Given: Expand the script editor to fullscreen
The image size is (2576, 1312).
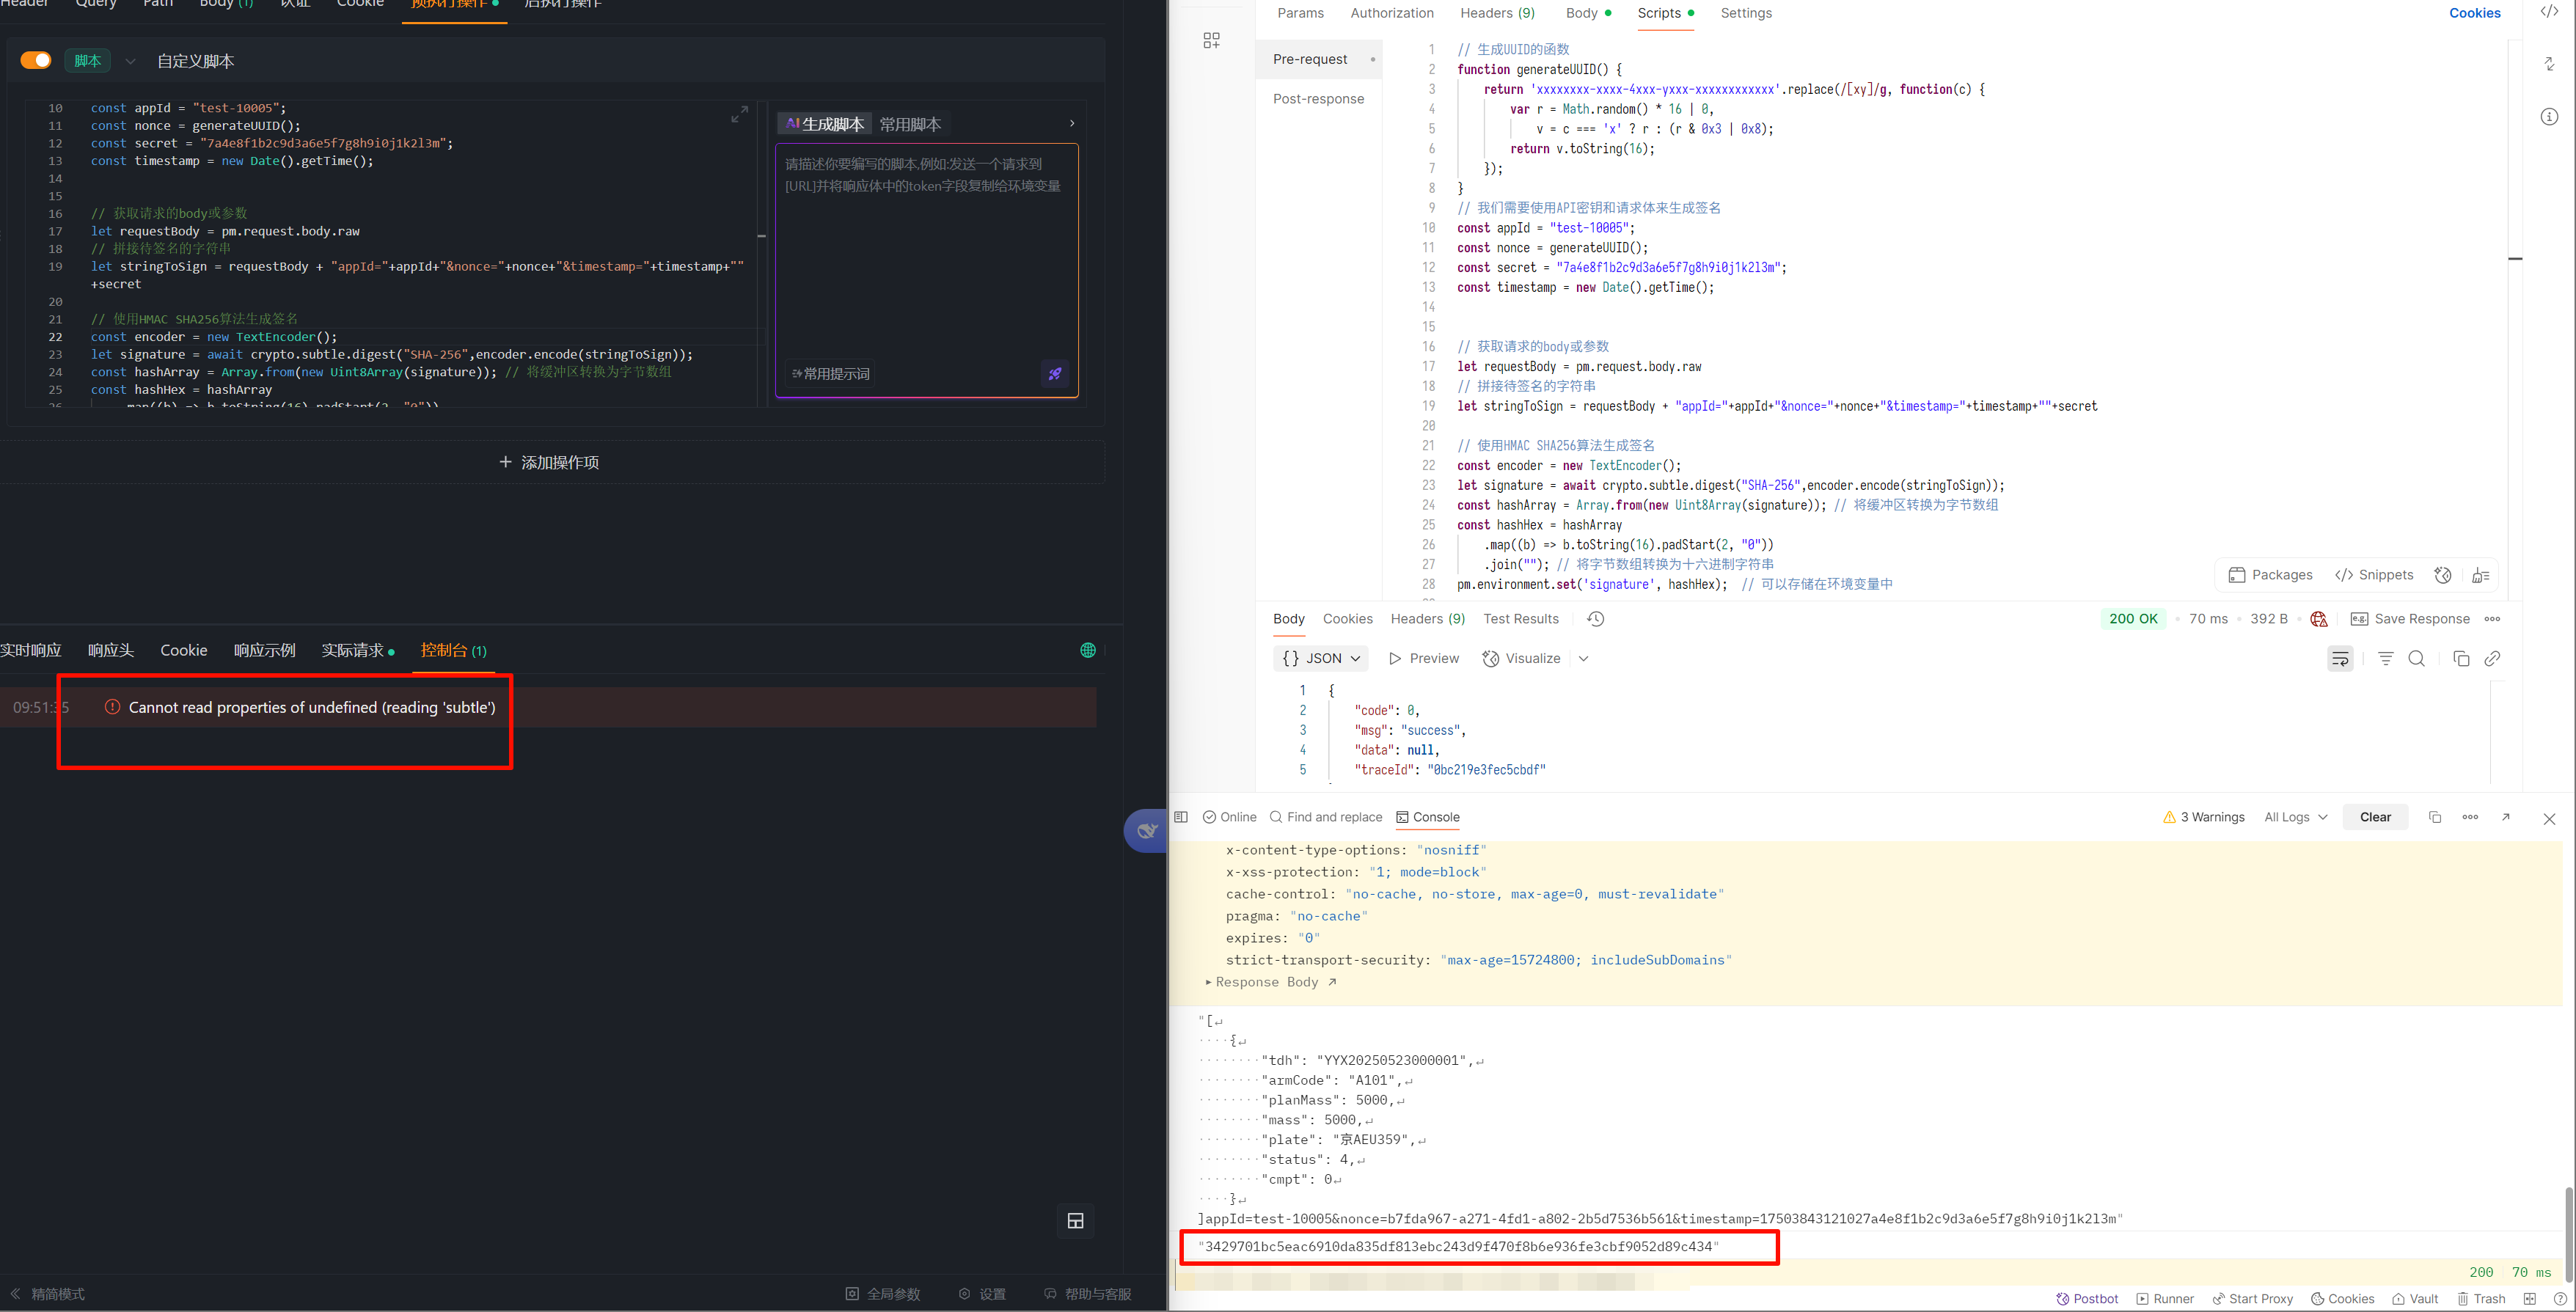Looking at the screenshot, I should tap(739, 115).
